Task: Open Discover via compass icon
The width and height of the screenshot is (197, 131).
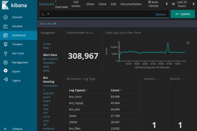Action: click(x=6, y=17)
